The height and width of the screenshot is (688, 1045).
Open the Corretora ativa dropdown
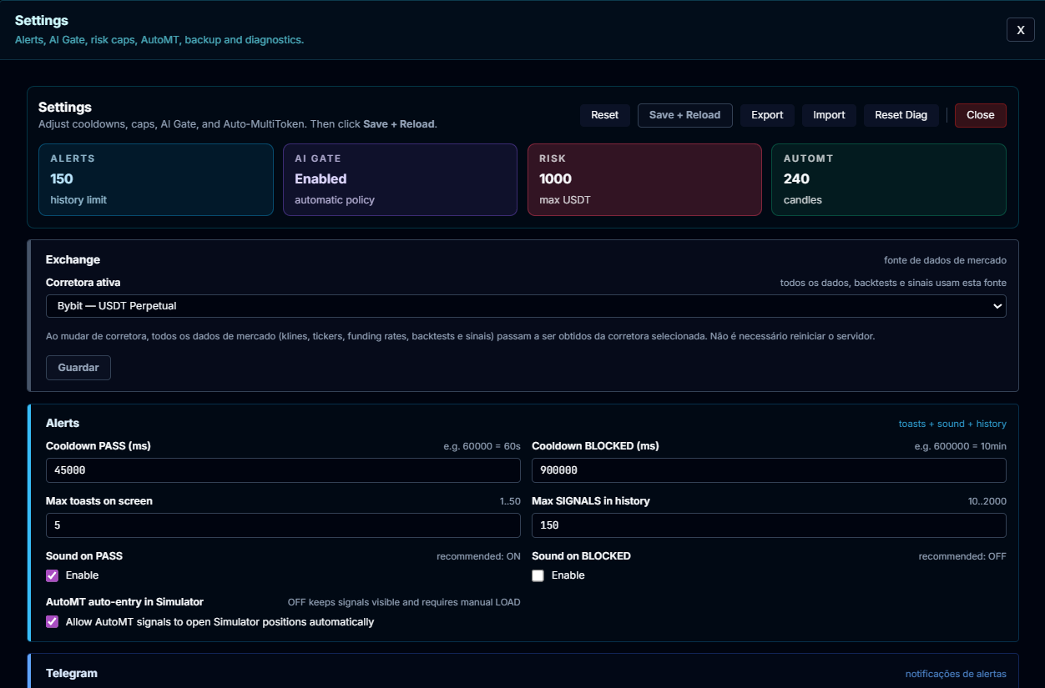526,306
